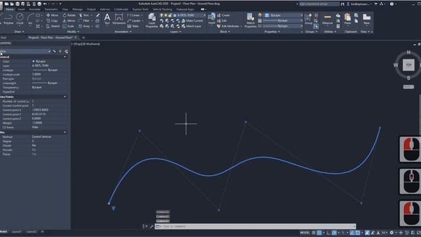421x237 pixels.
Task: Open the Home ribbon tab
Action: click(10, 9)
